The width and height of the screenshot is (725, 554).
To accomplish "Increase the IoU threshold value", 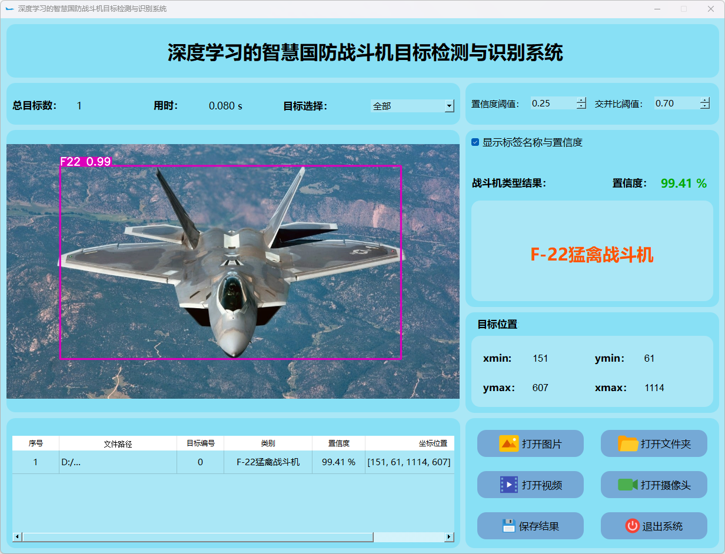I will 705,100.
